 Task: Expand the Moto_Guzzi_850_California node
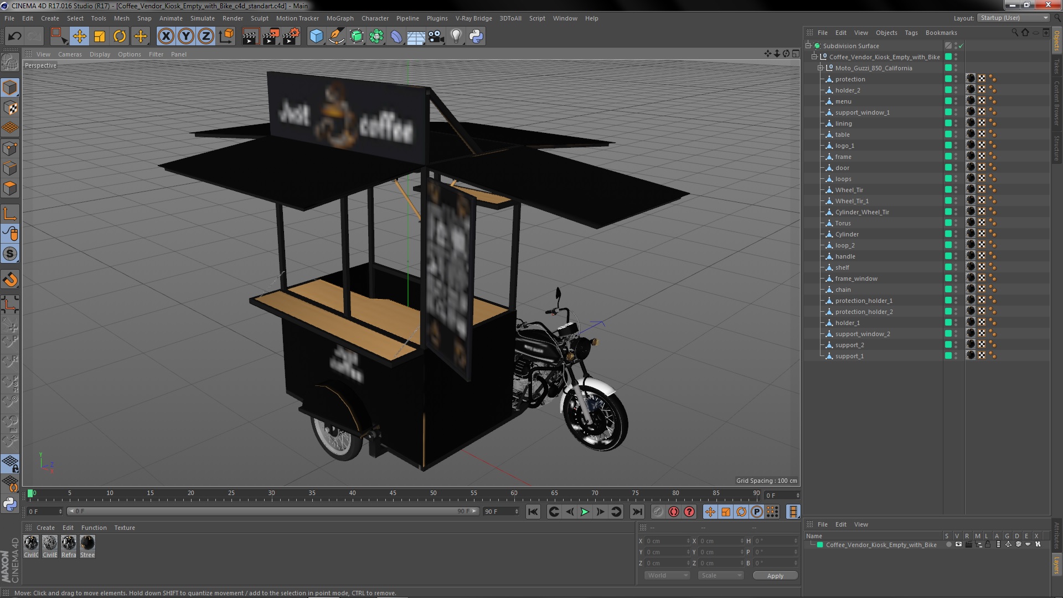tap(821, 68)
